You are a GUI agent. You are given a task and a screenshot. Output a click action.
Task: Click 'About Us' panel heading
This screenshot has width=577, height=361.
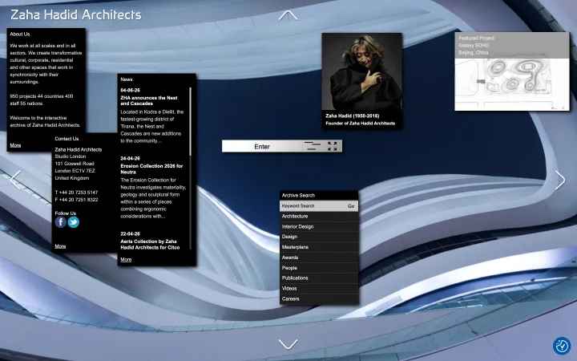[20, 34]
